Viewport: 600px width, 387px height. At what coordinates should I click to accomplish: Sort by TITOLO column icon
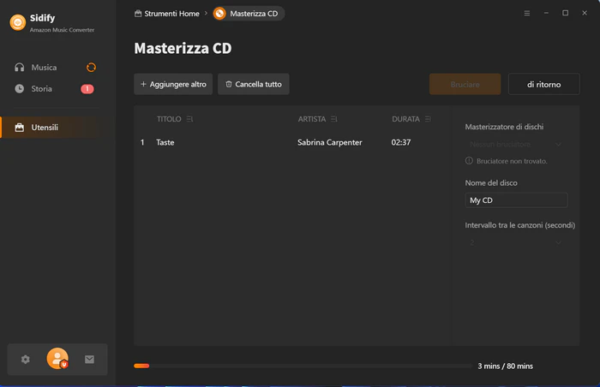click(189, 119)
